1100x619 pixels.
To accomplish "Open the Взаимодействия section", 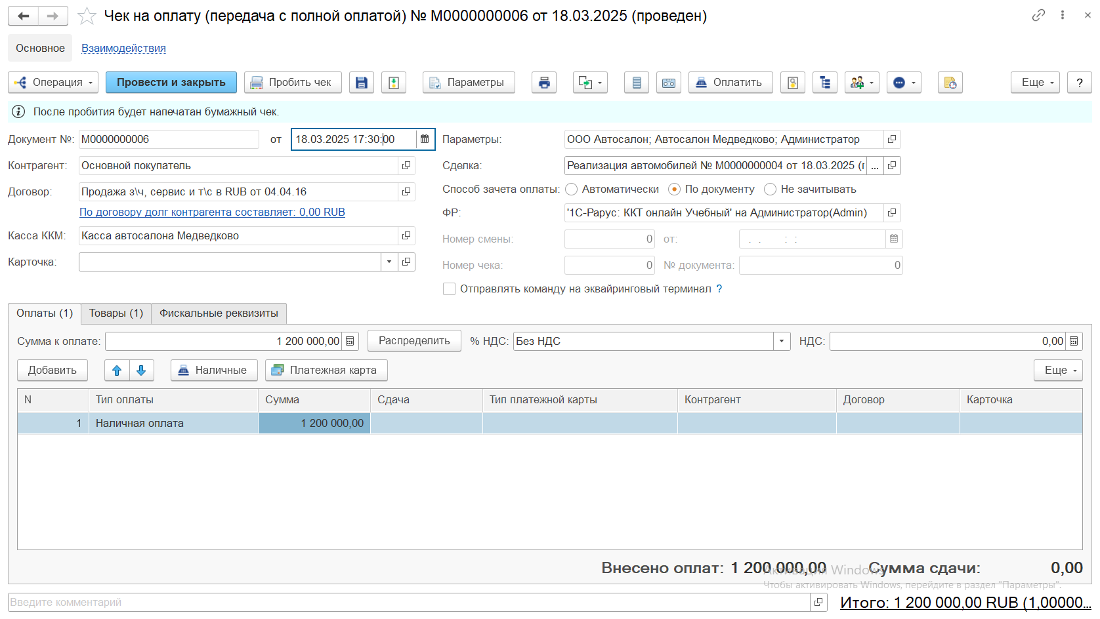I will tap(123, 48).
